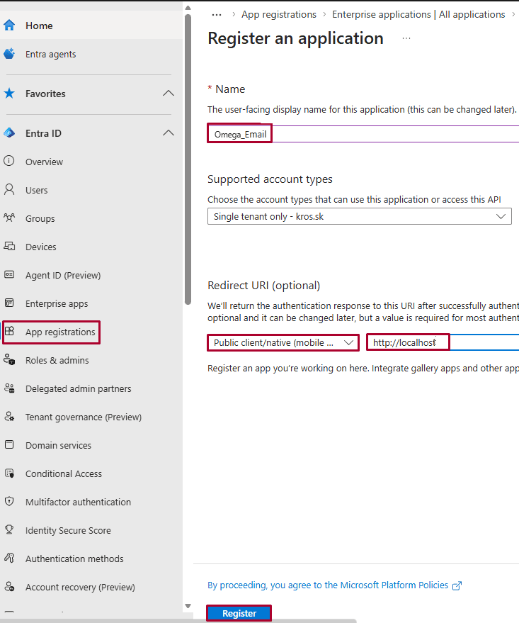Click the Home house icon

click(x=9, y=26)
